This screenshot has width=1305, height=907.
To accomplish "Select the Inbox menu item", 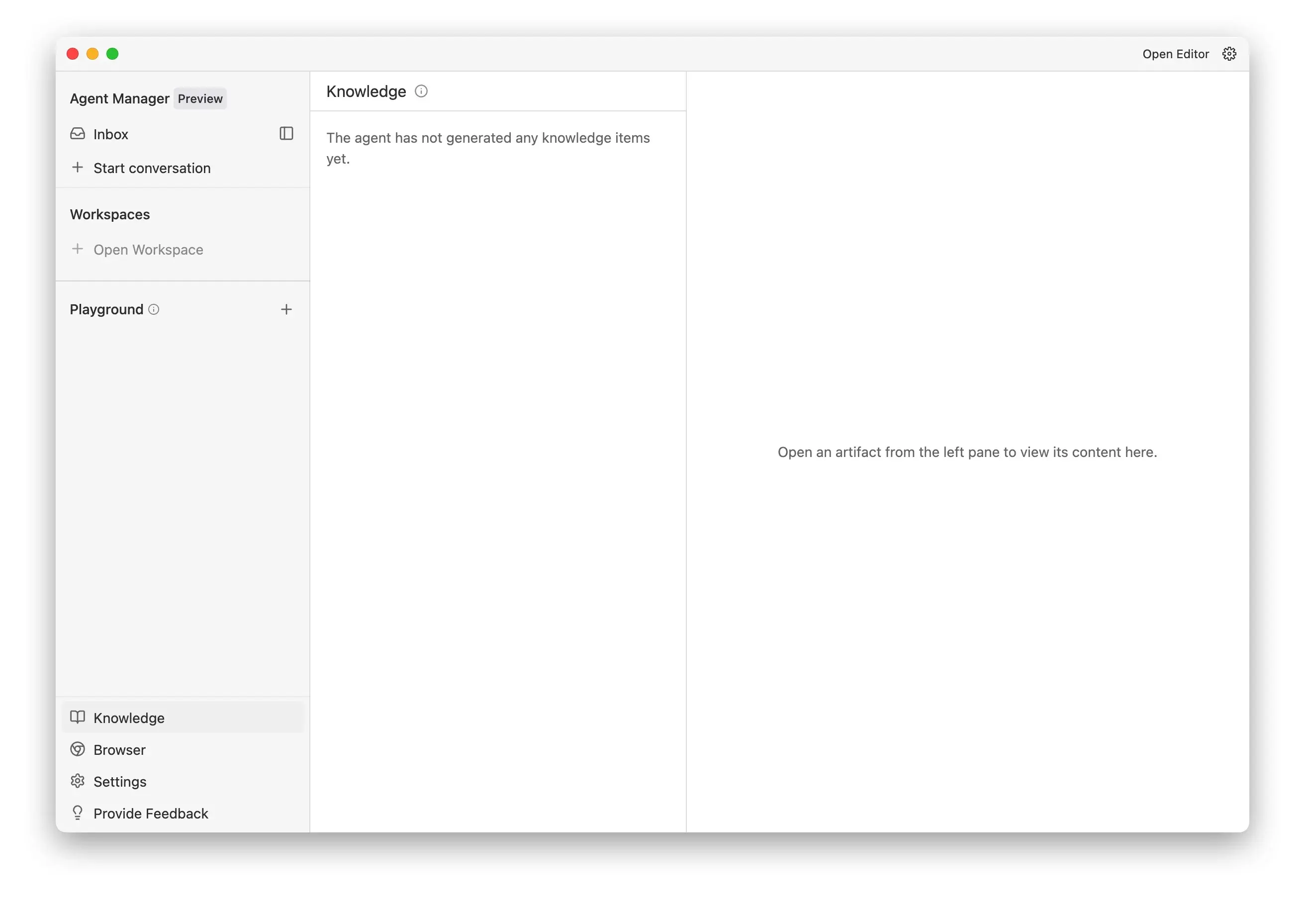I will click(111, 134).
